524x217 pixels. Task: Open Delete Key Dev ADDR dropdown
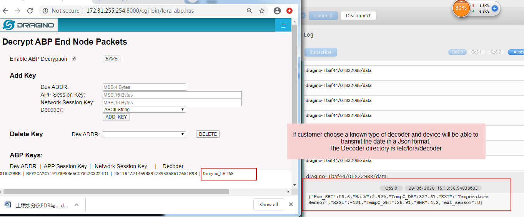point(144,134)
